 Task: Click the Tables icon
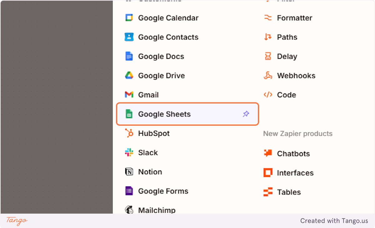click(x=268, y=192)
